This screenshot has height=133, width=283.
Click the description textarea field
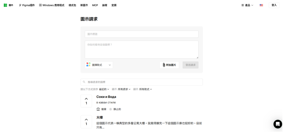141,50
